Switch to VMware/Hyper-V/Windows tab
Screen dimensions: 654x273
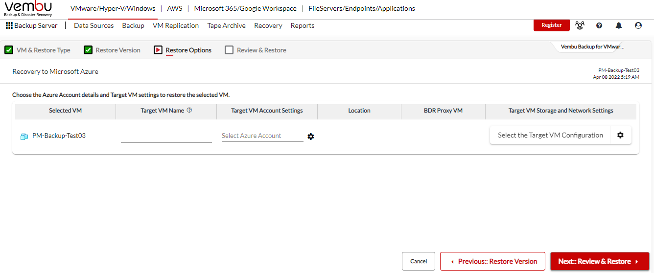[113, 8]
